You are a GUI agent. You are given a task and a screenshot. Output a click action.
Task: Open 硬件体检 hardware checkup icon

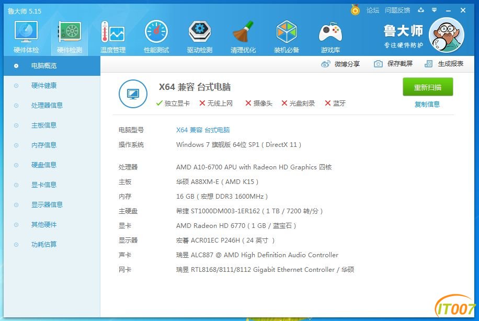click(x=26, y=37)
